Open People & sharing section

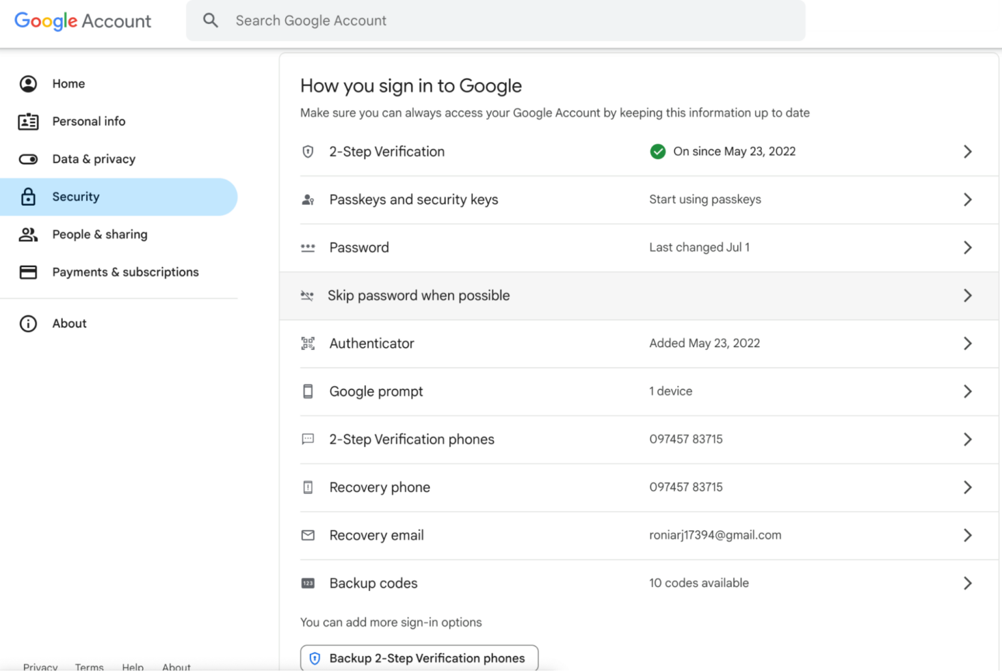coord(119,235)
